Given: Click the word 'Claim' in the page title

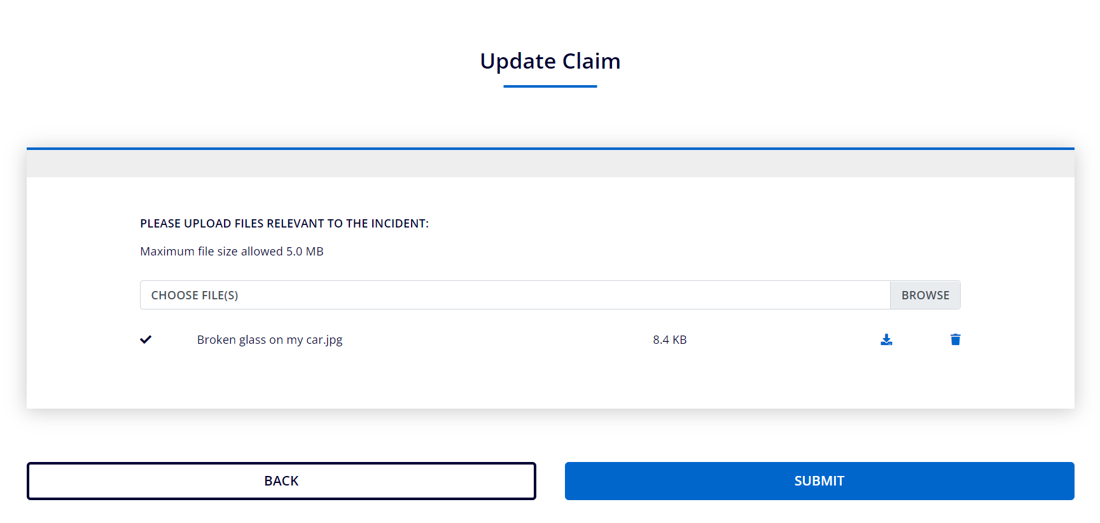Looking at the screenshot, I should pyautogui.click(x=591, y=61).
